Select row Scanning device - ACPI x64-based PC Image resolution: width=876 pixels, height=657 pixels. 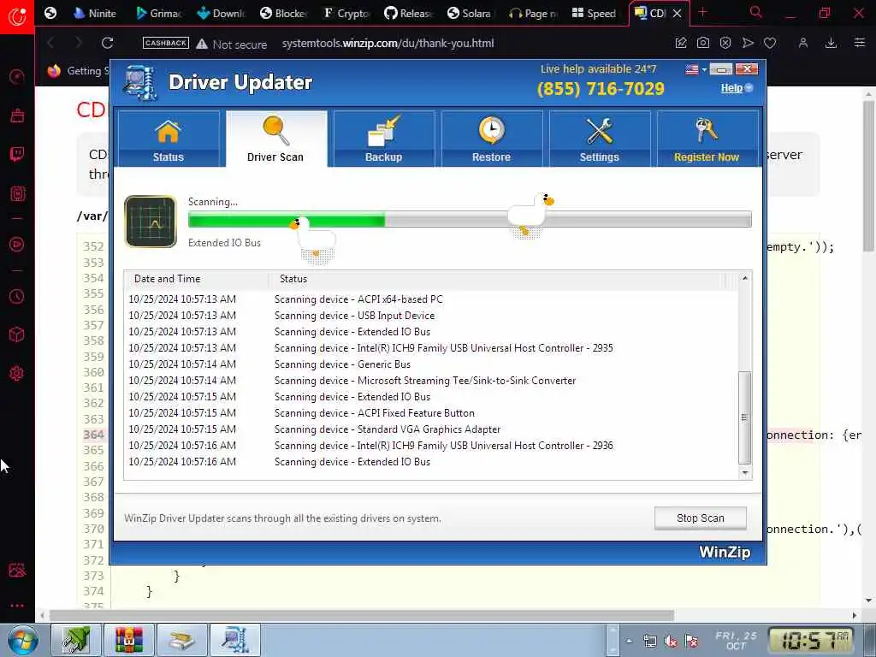(430, 299)
